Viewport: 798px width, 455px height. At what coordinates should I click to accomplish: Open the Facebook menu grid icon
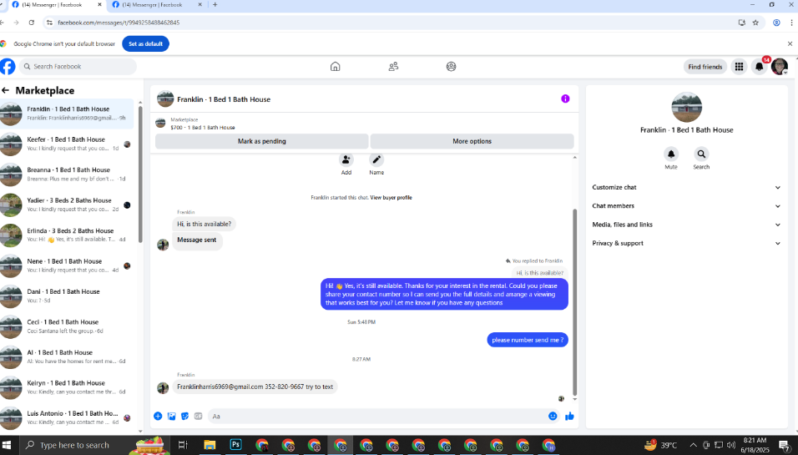[739, 67]
